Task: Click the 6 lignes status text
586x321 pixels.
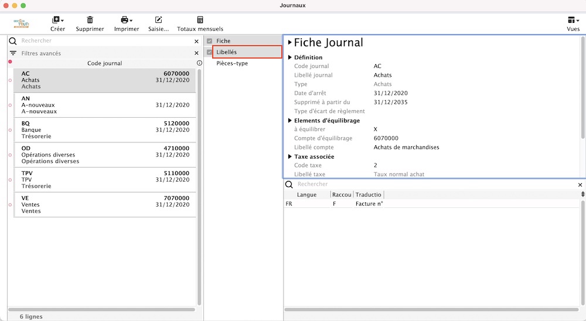Action: 31,316
